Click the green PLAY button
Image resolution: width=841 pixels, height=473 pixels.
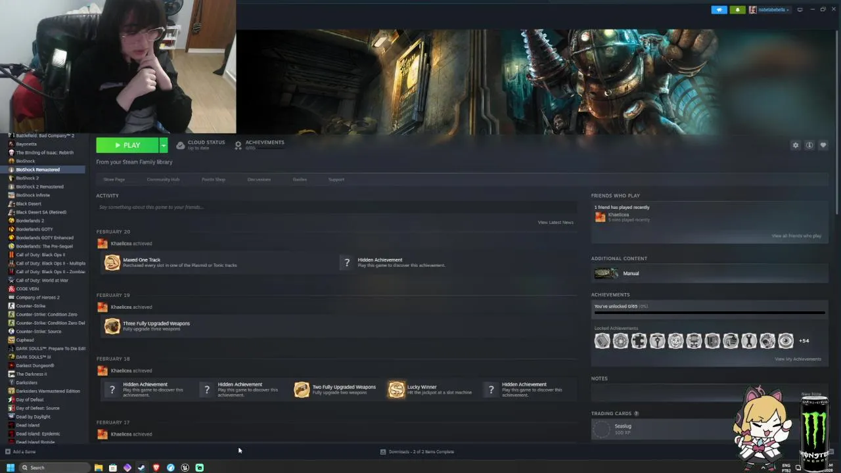[x=127, y=145]
